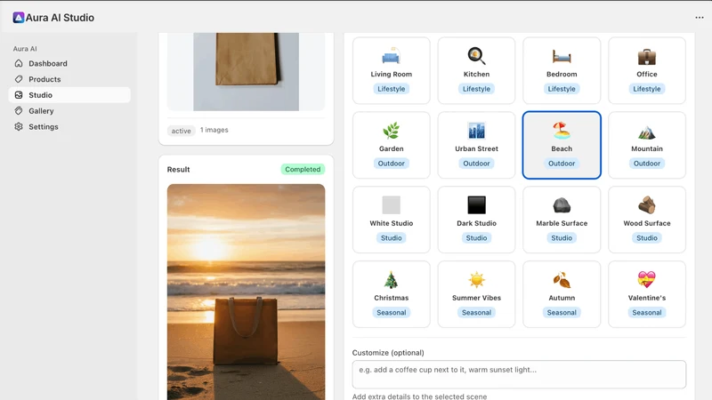Select the Living Room sofa icon
The width and height of the screenshot is (712, 400).
click(391, 57)
